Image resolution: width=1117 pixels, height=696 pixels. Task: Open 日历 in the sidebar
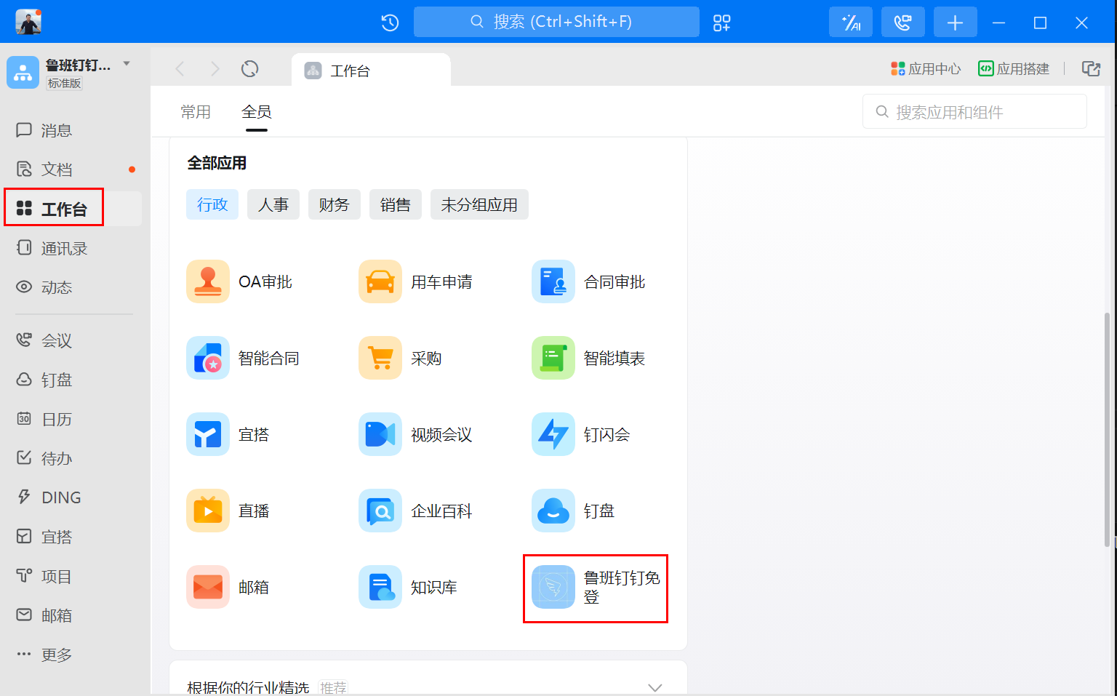coord(44,419)
